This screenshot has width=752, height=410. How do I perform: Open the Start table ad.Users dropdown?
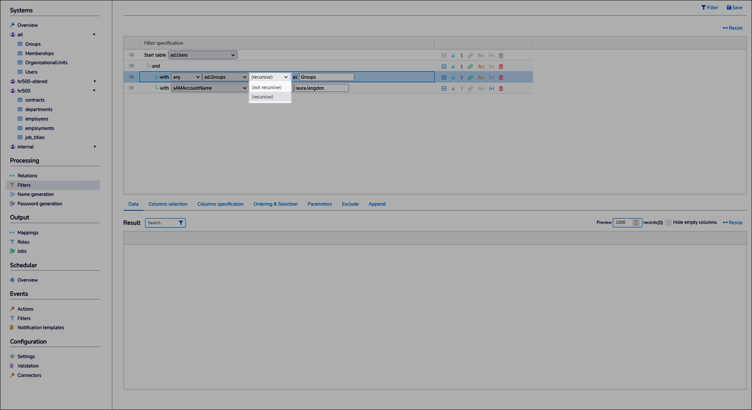pyautogui.click(x=202, y=55)
